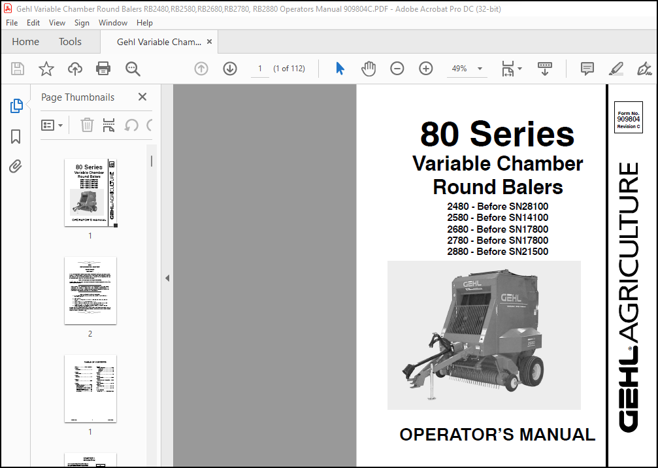Go to previous page arrow
Image resolution: width=658 pixels, height=468 pixels.
click(201, 69)
